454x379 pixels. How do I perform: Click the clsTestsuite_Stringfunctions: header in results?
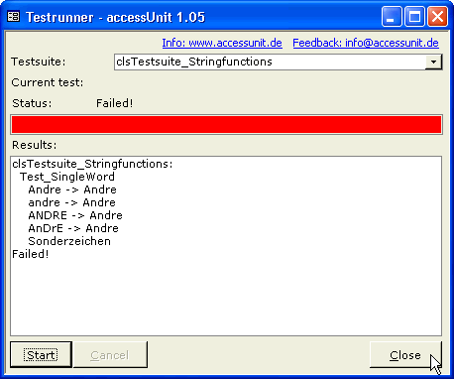pyautogui.click(x=92, y=164)
